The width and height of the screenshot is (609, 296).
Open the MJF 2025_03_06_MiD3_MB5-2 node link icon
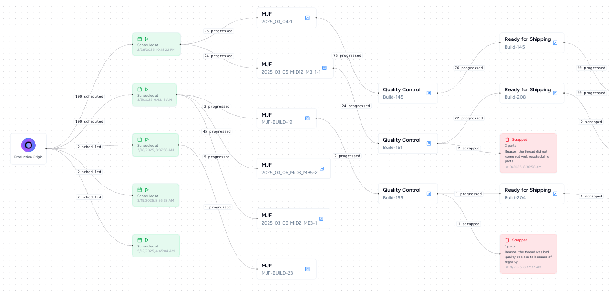321,168
